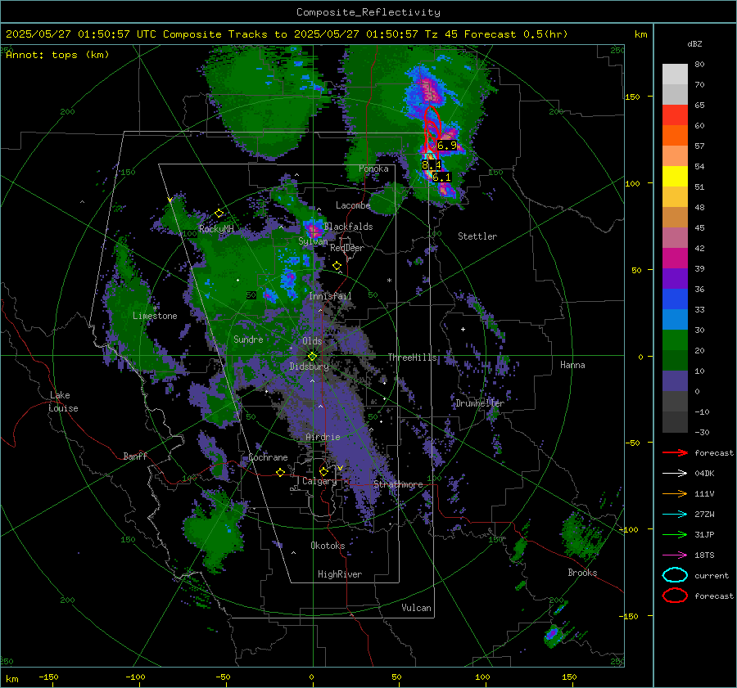Click the storm top label 6.9
Image resolution: width=737 pixels, height=688 pixels.
[447, 146]
